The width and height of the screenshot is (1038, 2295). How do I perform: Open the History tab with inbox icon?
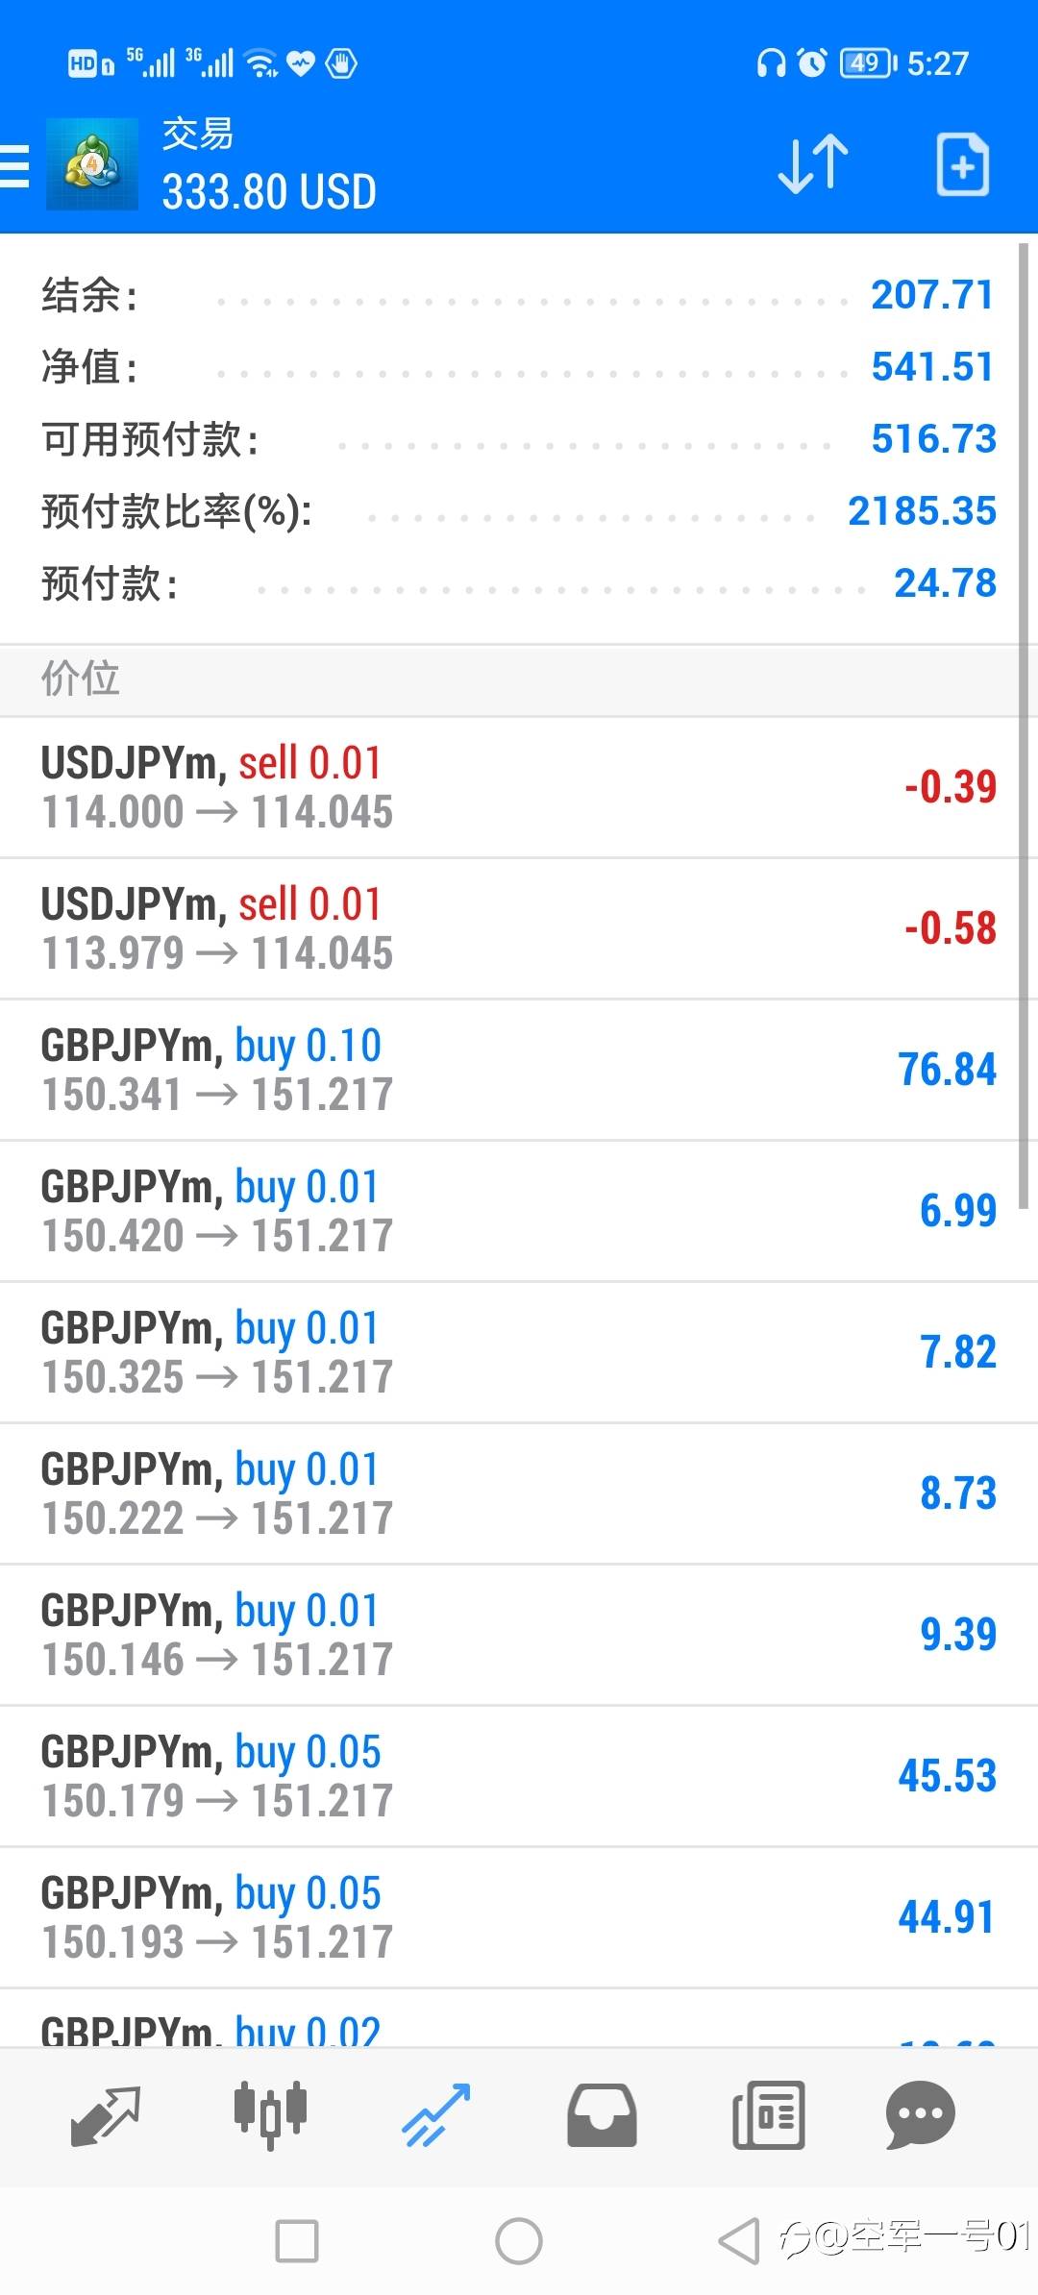pos(602,2116)
